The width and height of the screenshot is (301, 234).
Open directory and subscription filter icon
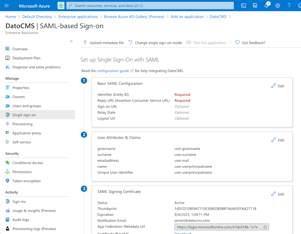point(255,6)
